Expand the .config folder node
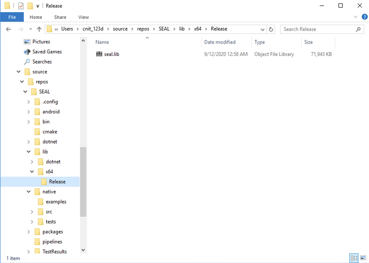This screenshot has height=263, width=369. pyautogui.click(x=28, y=102)
